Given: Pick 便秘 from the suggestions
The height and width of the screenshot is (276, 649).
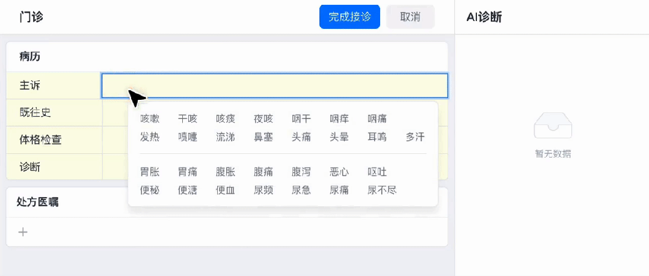Looking at the screenshot, I should tap(150, 191).
